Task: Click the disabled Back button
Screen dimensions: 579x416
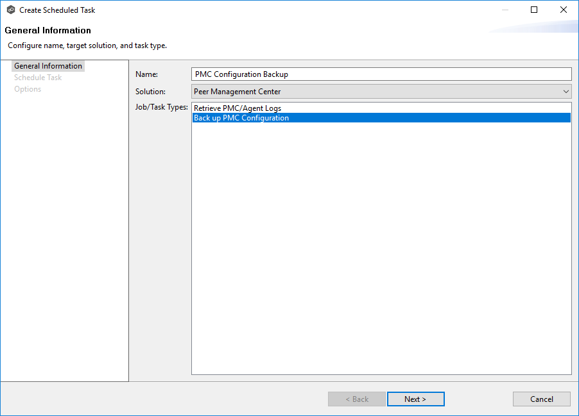Action: 356,399
